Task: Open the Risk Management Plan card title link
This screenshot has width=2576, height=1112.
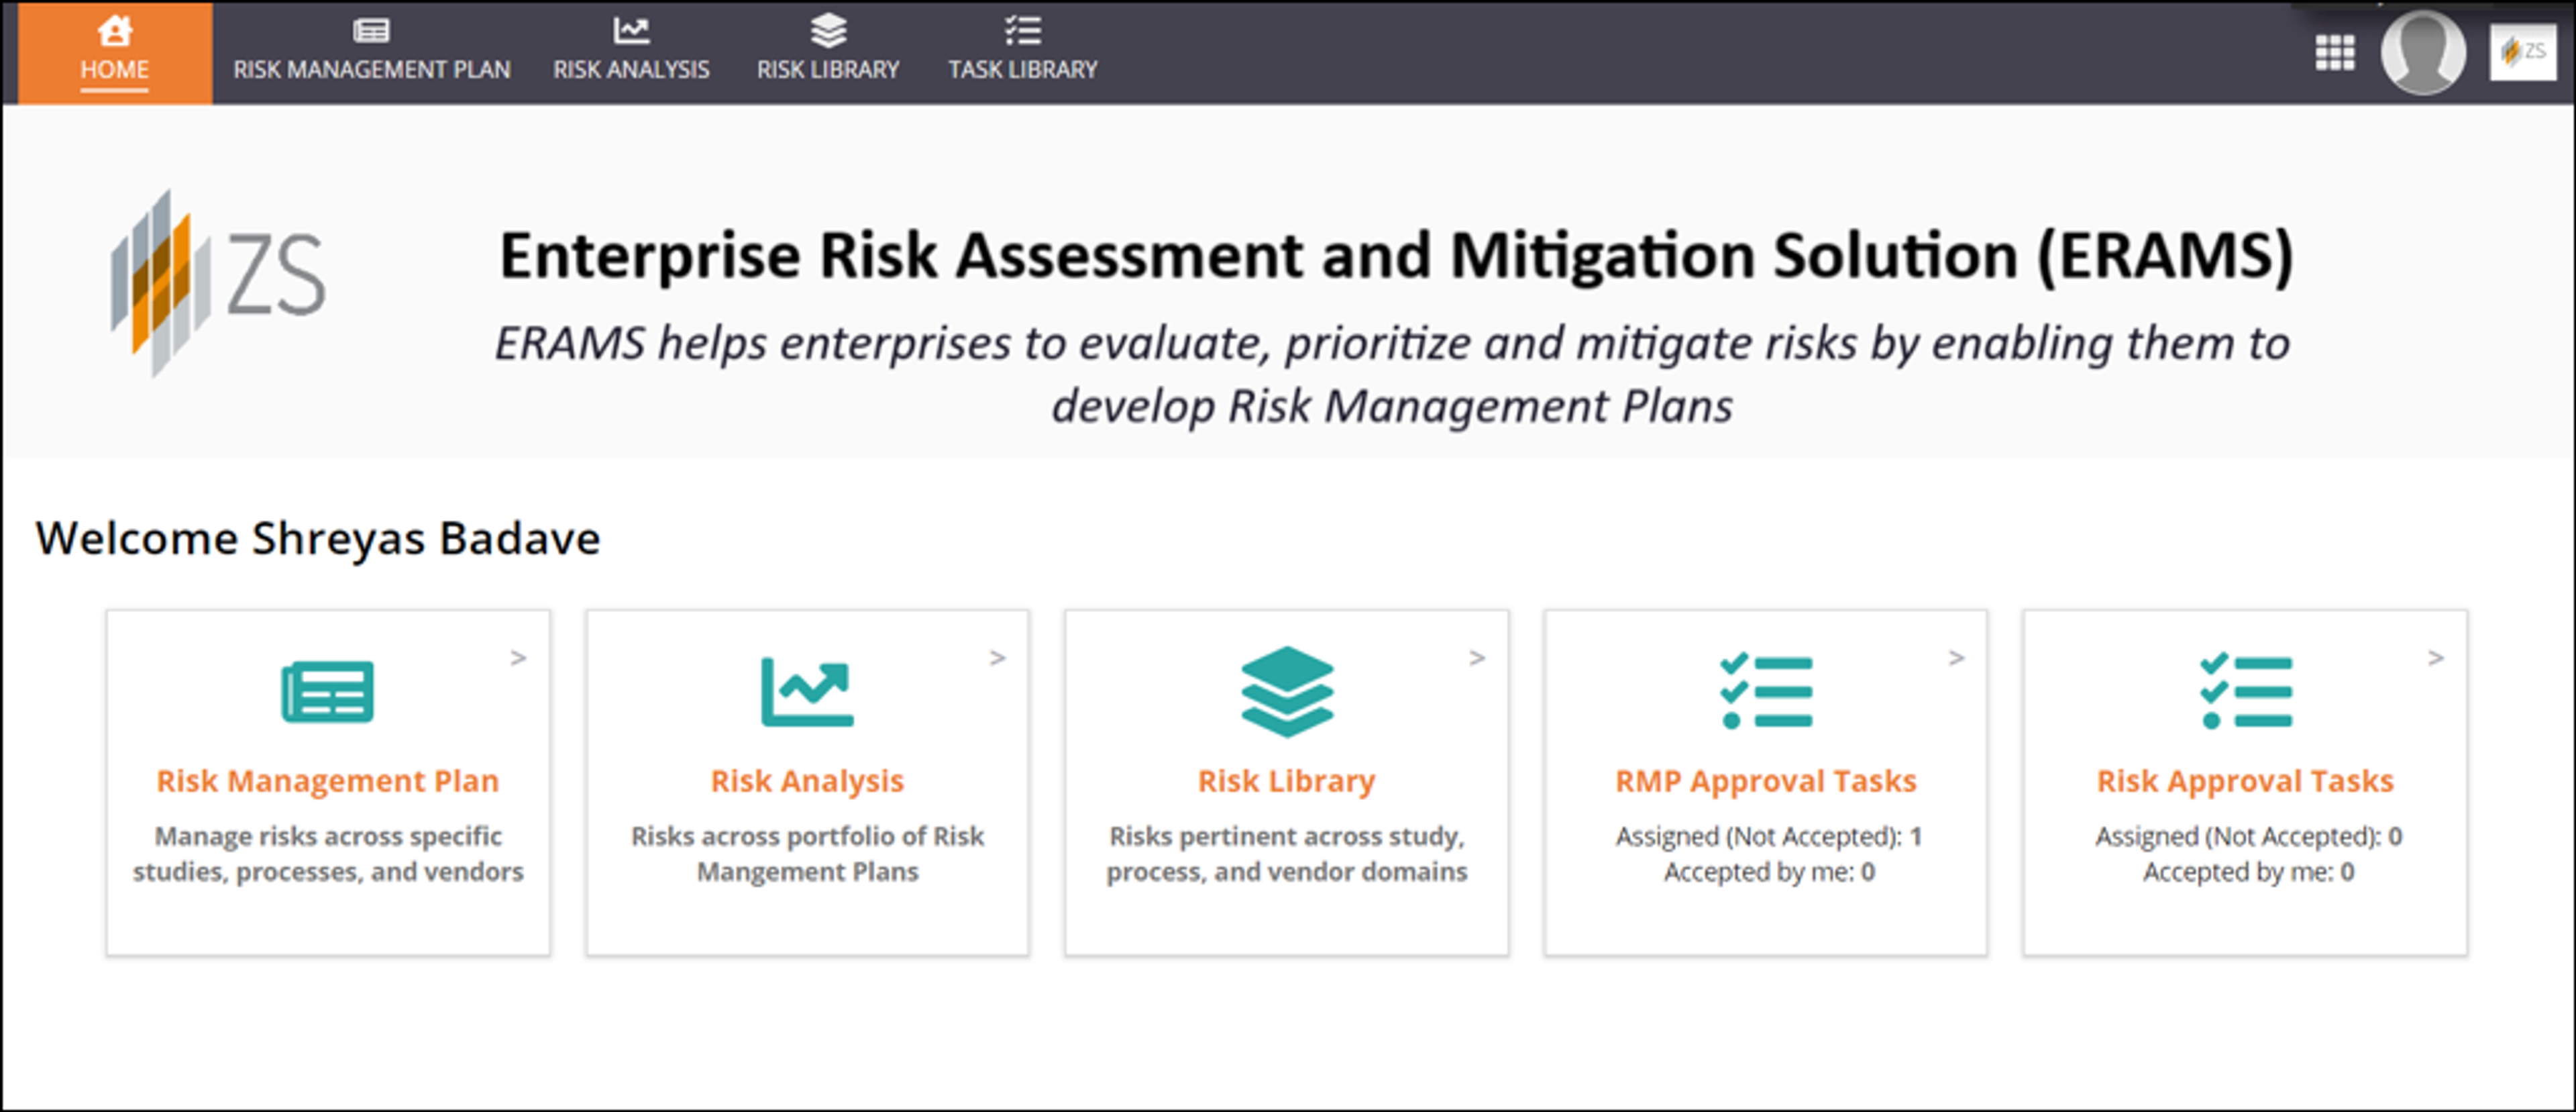Action: click(328, 780)
